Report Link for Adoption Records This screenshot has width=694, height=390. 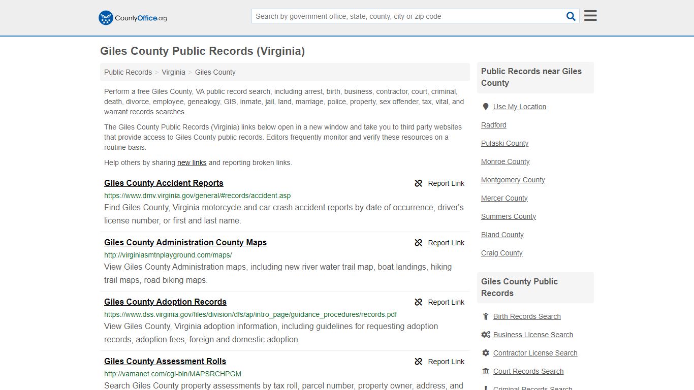[x=446, y=302]
